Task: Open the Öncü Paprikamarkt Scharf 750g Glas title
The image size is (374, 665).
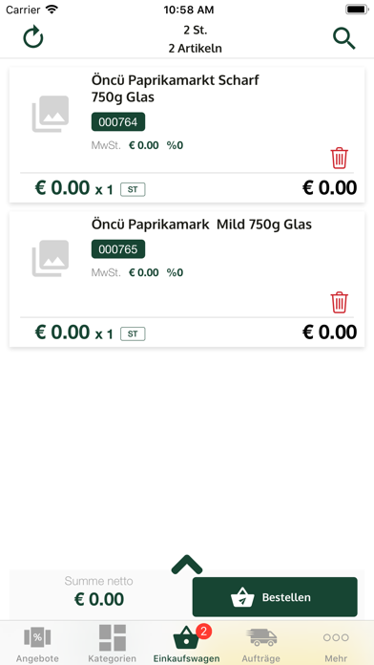Action: [x=175, y=89]
